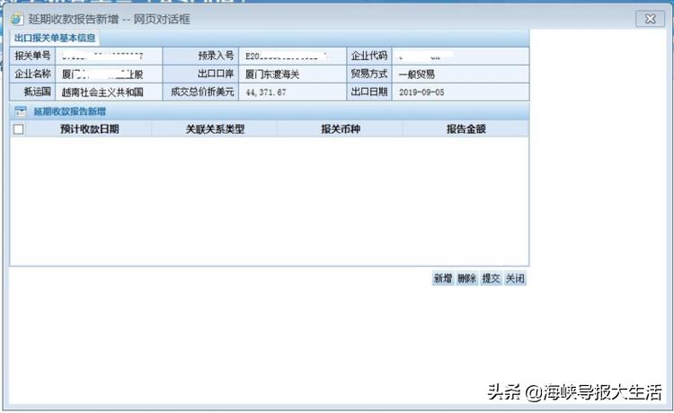The height and width of the screenshot is (413, 674).
Task: Toggle the select-all checkbox in table header
Action: 19,129
